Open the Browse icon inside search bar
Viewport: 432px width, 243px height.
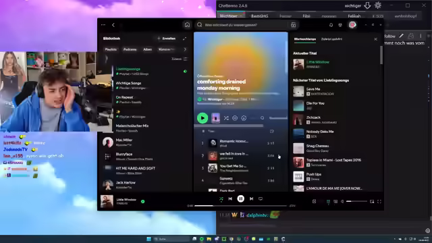[293, 25]
